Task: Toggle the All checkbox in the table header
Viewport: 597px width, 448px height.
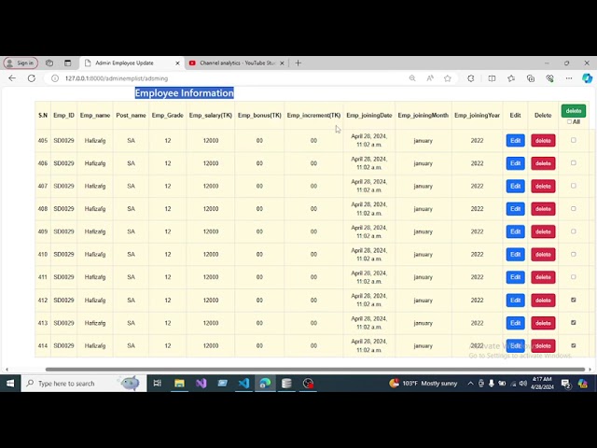Action: 569,122
